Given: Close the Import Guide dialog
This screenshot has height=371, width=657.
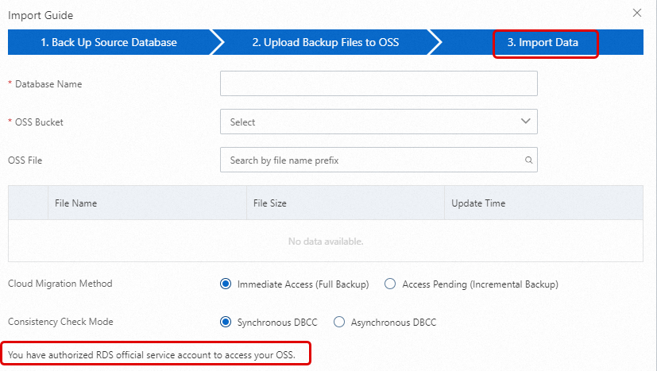Looking at the screenshot, I should pyautogui.click(x=637, y=14).
